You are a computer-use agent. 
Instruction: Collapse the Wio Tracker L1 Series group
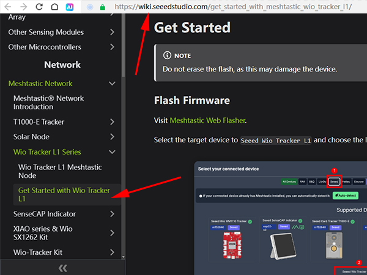[x=112, y=152]
